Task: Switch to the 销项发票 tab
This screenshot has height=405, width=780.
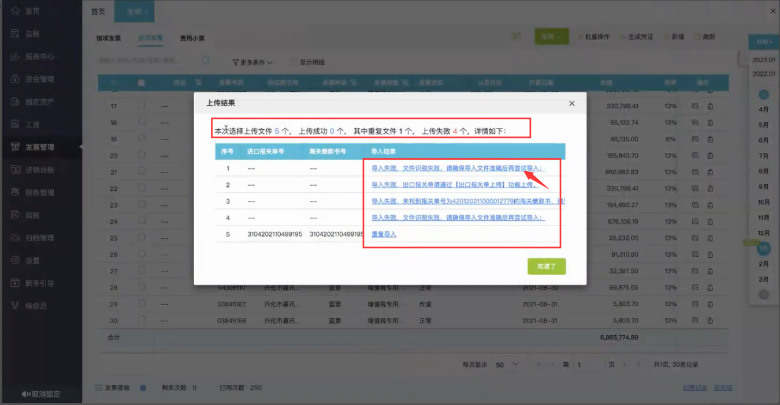Action: click(x=109, y=39)
